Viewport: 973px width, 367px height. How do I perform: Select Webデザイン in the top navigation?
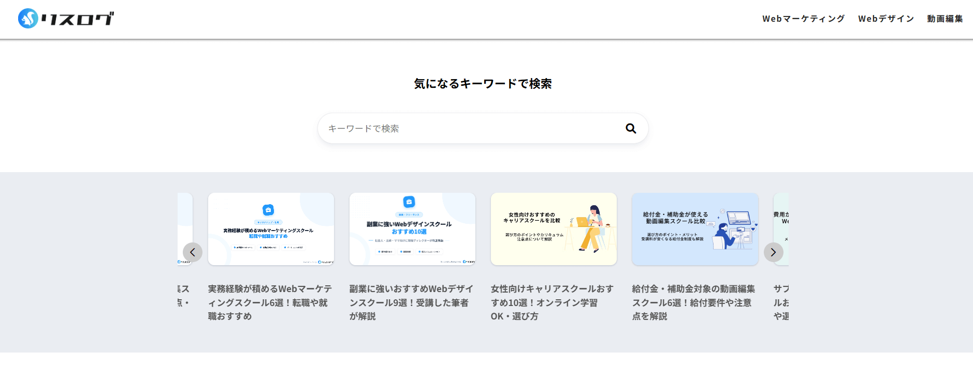point(885,19)
